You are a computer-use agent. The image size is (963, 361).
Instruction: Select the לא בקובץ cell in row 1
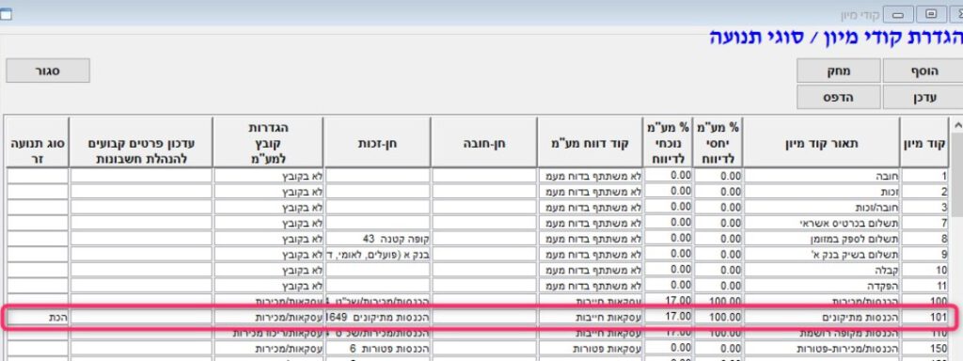click(x=268, y=176)
